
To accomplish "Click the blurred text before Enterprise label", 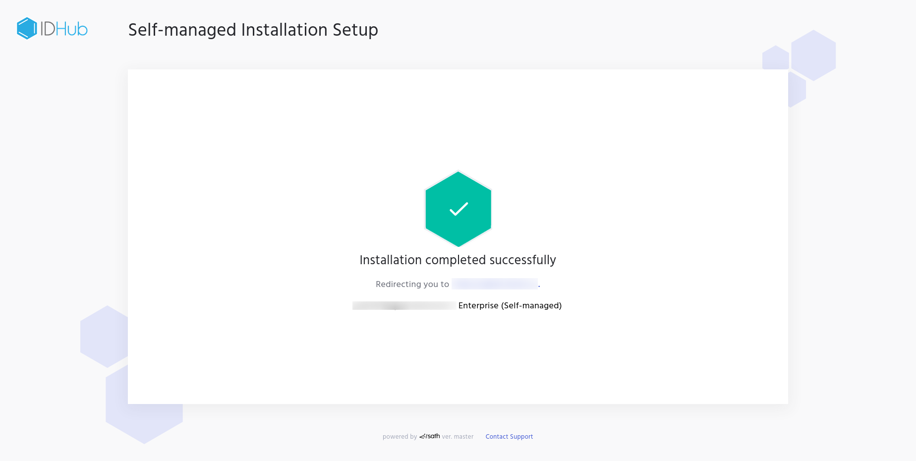I will pos(403,305).
